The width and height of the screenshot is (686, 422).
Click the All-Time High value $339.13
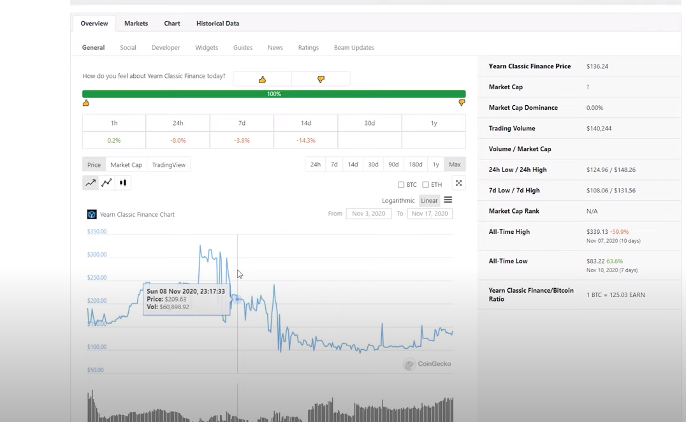(597, 232)
